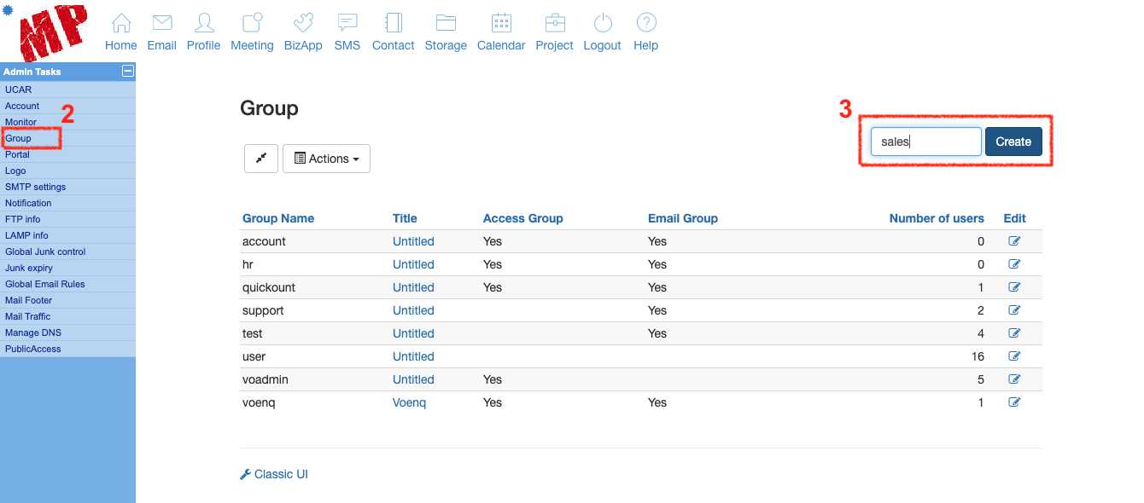Open the Storage folder icon
The width and height of the screenshot is (1144, 503).
pos(446,24)
